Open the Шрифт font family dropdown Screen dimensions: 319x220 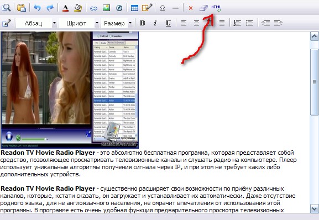click(x=79, y=23)
